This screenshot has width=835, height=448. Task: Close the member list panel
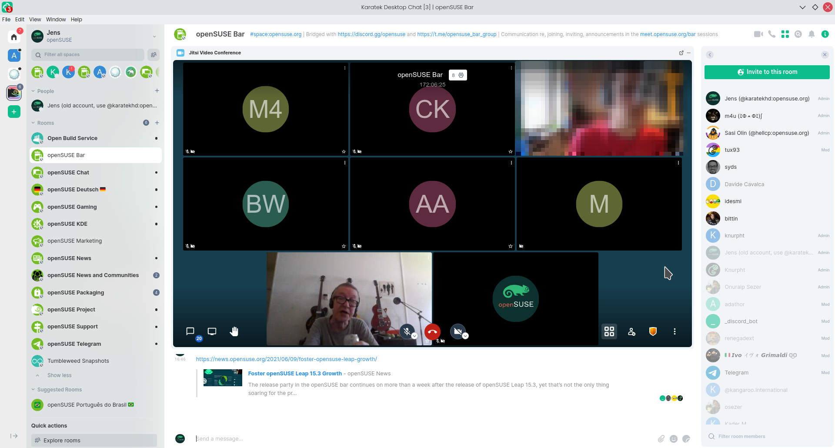[x=825, y=55]
